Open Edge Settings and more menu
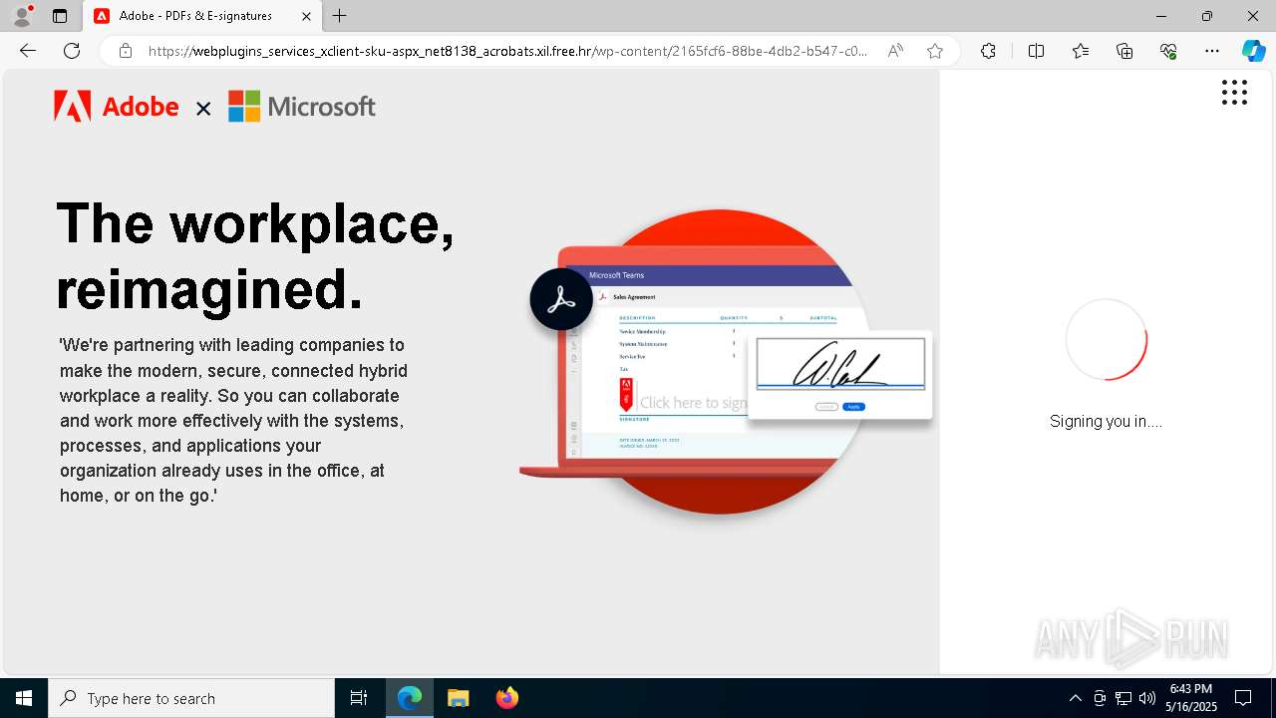 click(x=1212, y=51)
